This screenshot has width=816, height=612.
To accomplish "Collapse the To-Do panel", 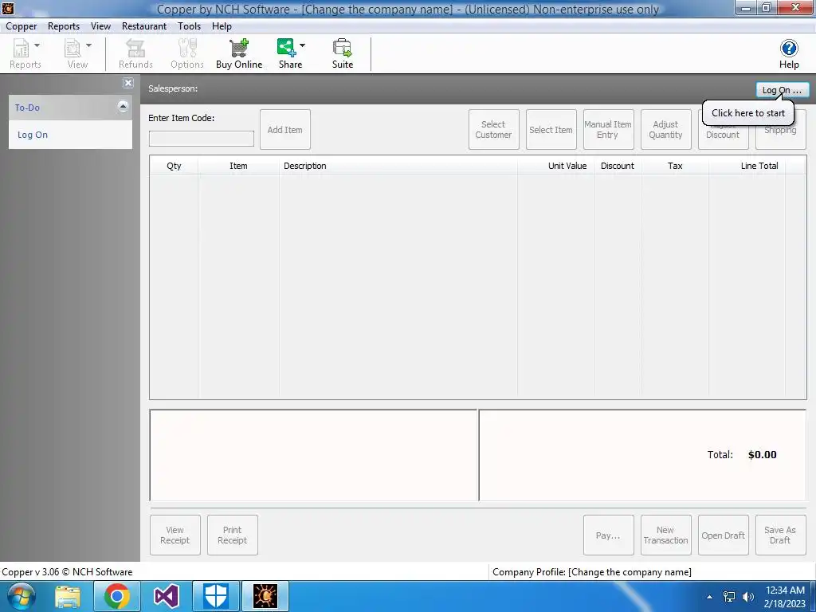I will tap(123, 107).
